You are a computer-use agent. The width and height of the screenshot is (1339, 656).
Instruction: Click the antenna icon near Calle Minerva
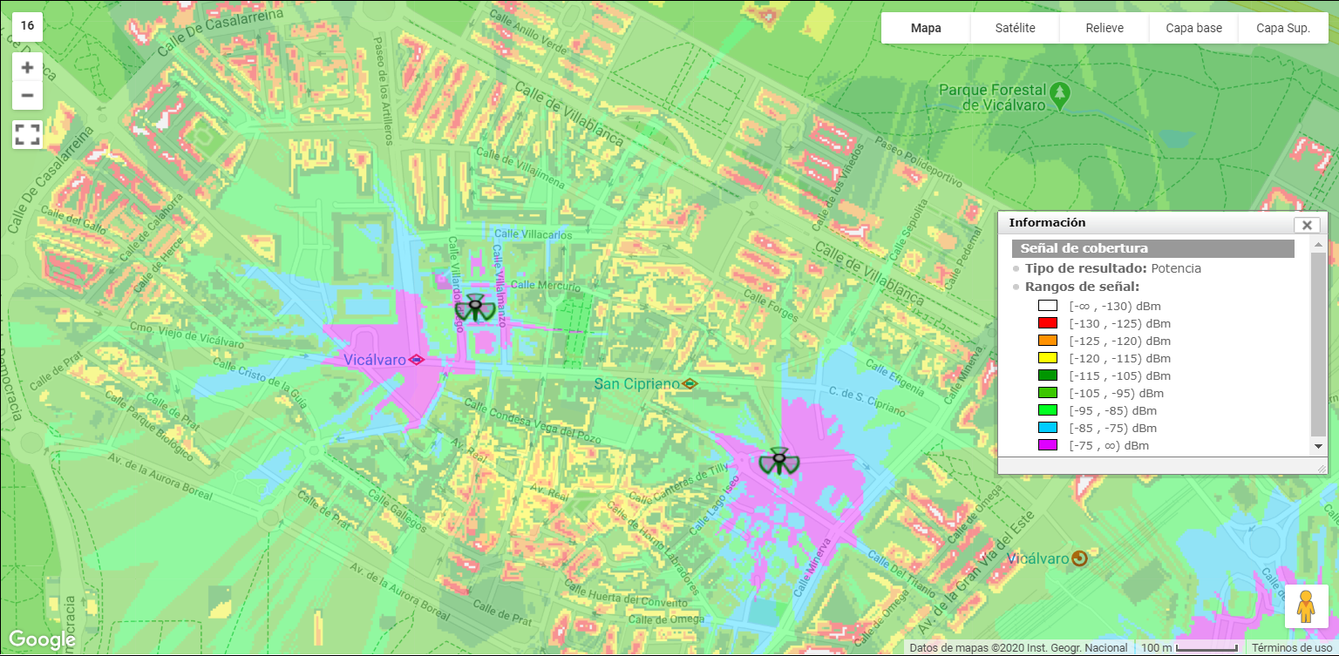tap(778, 460)
